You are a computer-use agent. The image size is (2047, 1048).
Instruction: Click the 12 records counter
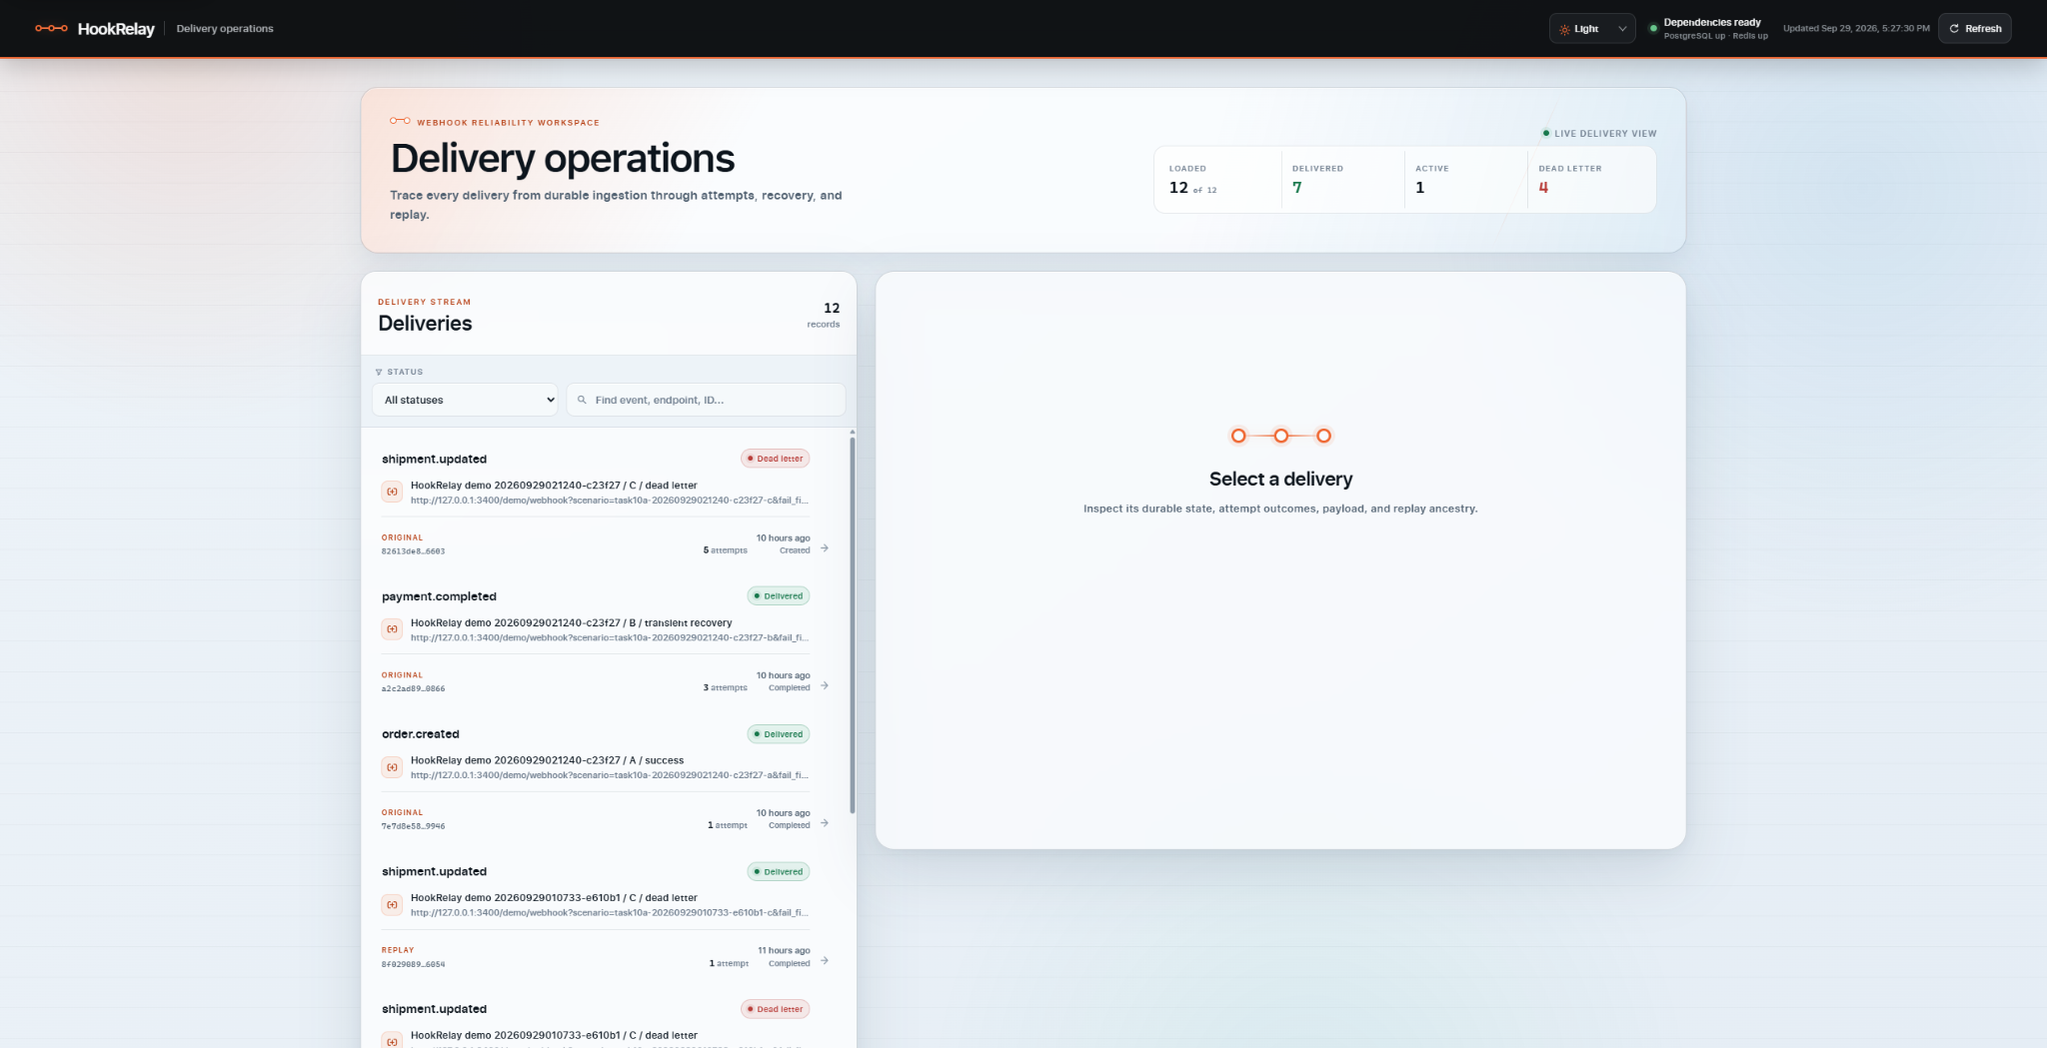pos(825,315)
